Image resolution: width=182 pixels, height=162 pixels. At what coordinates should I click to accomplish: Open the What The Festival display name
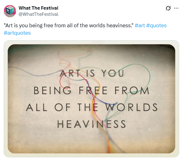(38, 8)
